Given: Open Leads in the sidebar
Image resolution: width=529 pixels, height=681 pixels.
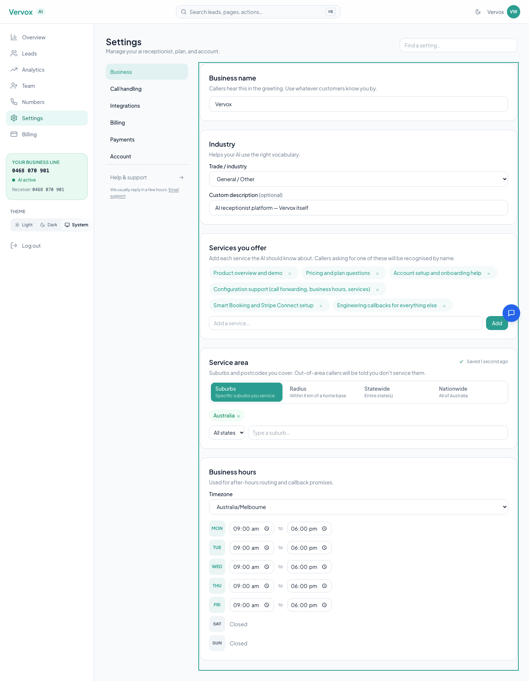Looking at the screenshot, I should [x=47, y=54].
